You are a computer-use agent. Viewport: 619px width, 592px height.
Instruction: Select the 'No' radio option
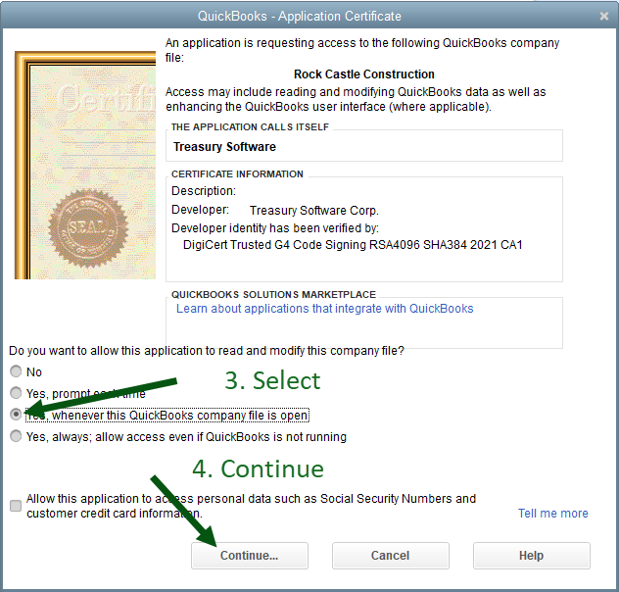point(16,371)
